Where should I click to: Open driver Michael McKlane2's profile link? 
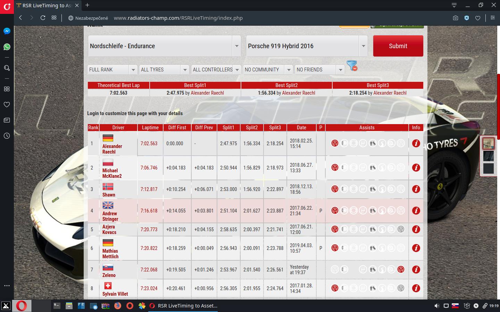[x=112, y=173]
